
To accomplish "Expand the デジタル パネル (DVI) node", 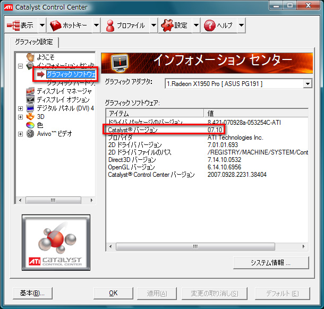I will point(20,108).
